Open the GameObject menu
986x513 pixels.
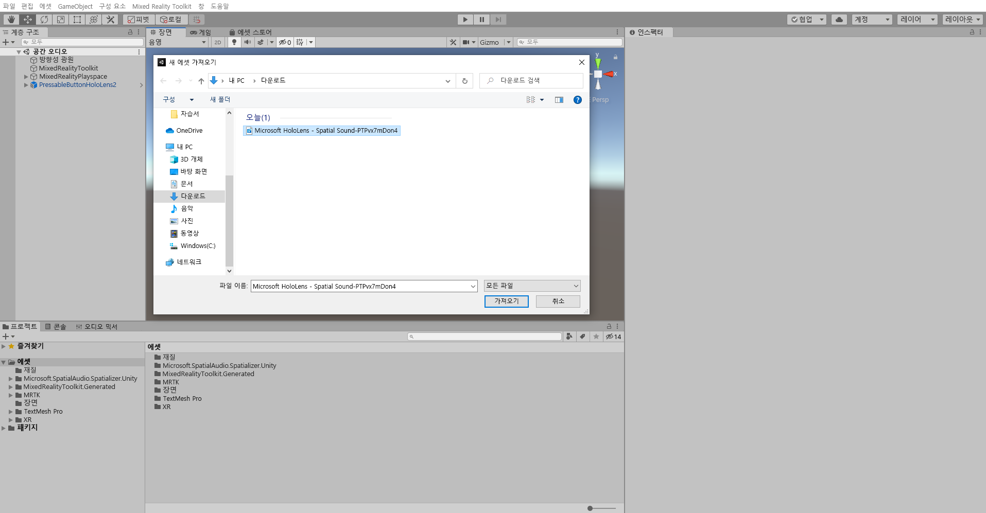[x=75, y=6]
